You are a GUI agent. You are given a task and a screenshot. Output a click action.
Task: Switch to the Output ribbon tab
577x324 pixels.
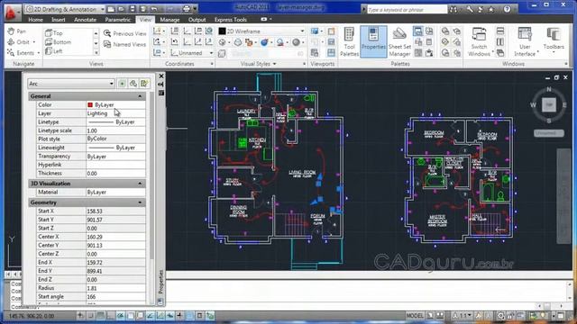197,20
